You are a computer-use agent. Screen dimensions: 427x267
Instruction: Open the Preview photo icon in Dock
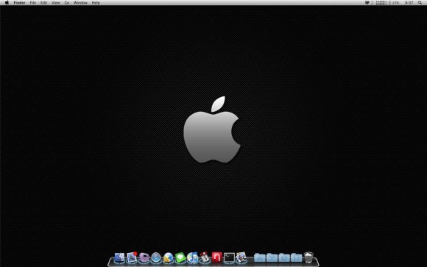pos(241,257)
